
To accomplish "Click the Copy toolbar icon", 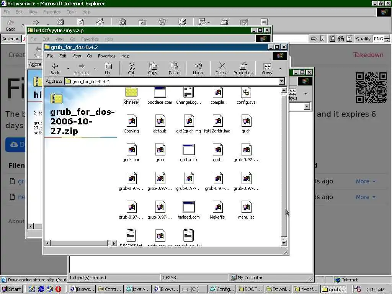I will tap(152, 69).
